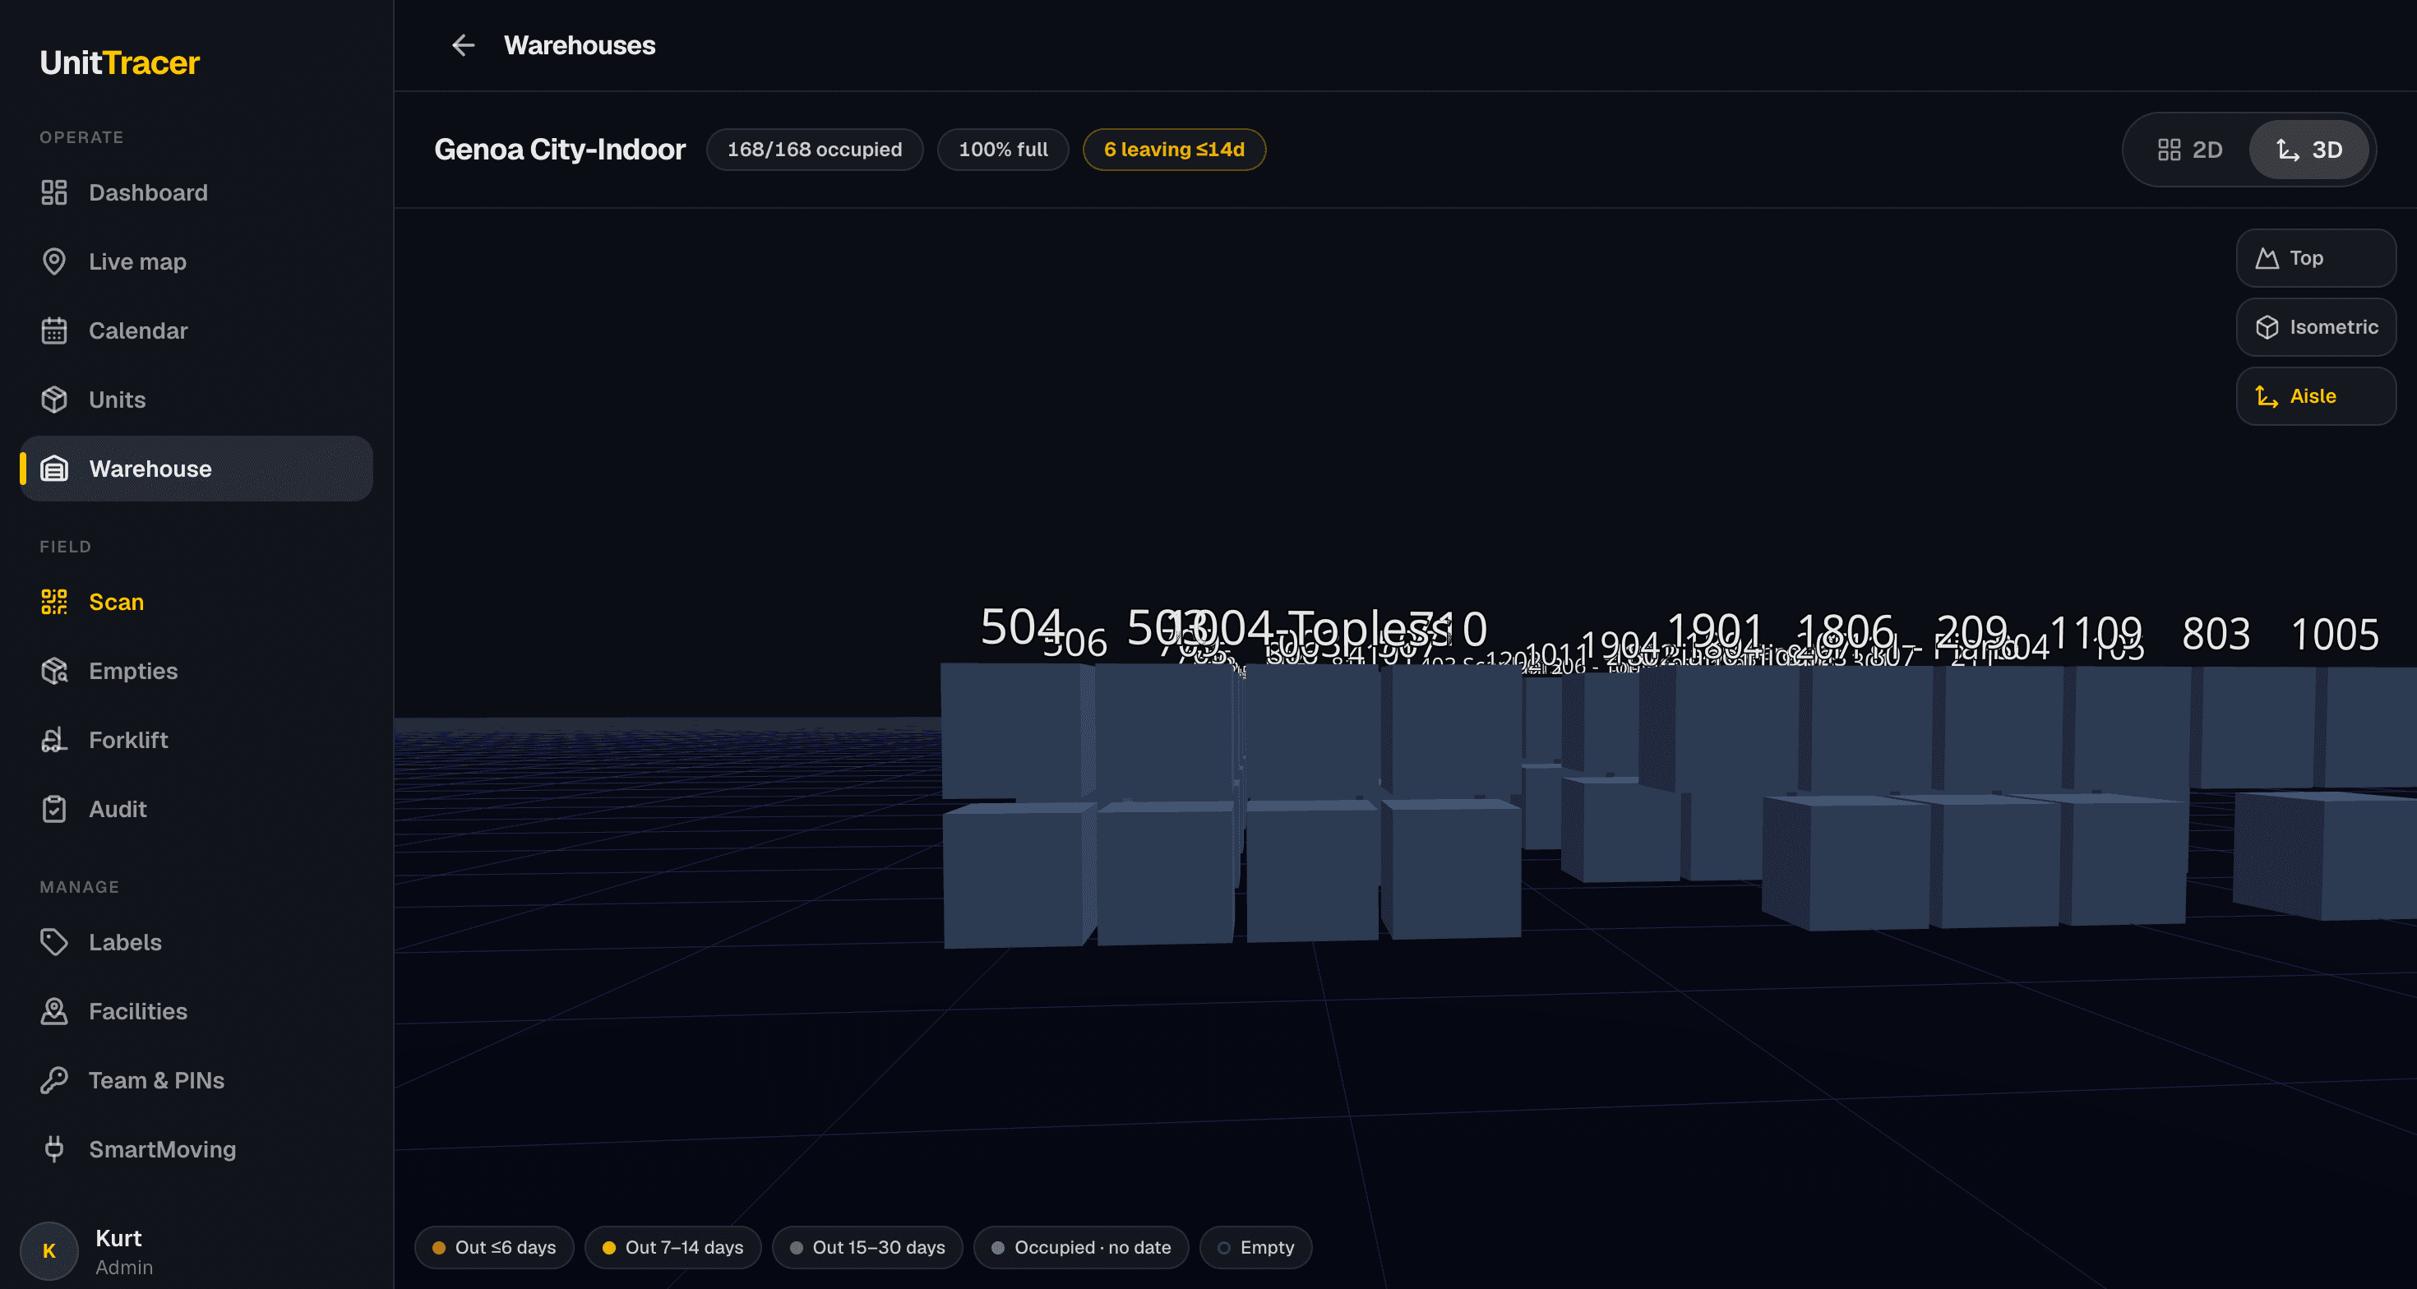Click the UnitTracer logo
This screenshot has width=2417, height=1289.
pyautogui.click(x=120, y=62)
